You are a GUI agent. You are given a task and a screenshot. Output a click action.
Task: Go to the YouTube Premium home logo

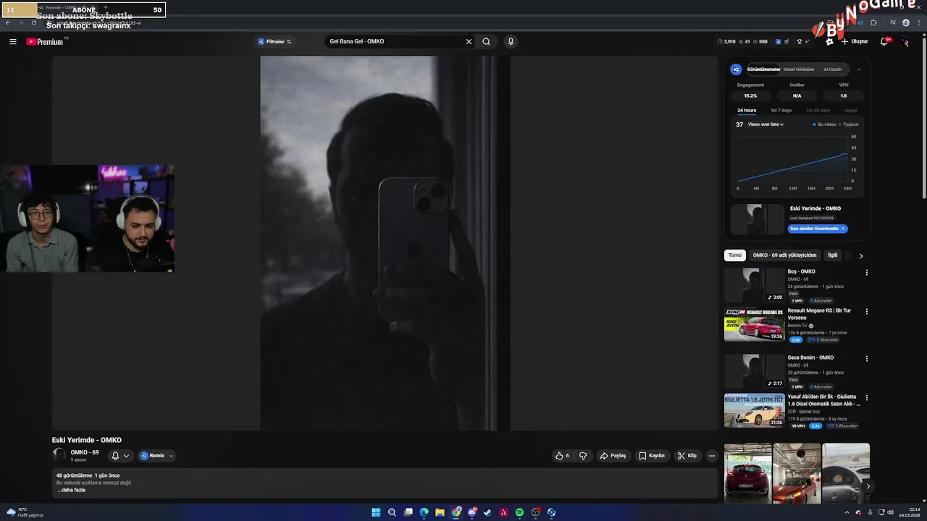[x=45, y=42]
